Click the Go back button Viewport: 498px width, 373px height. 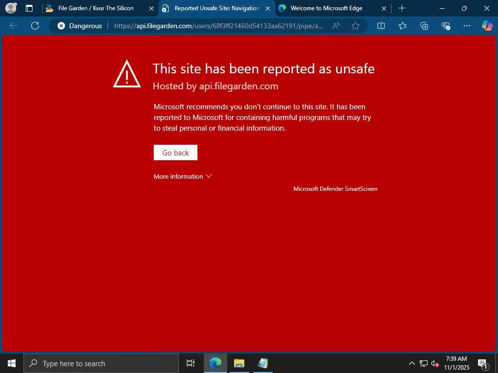(x=175, y=153)
